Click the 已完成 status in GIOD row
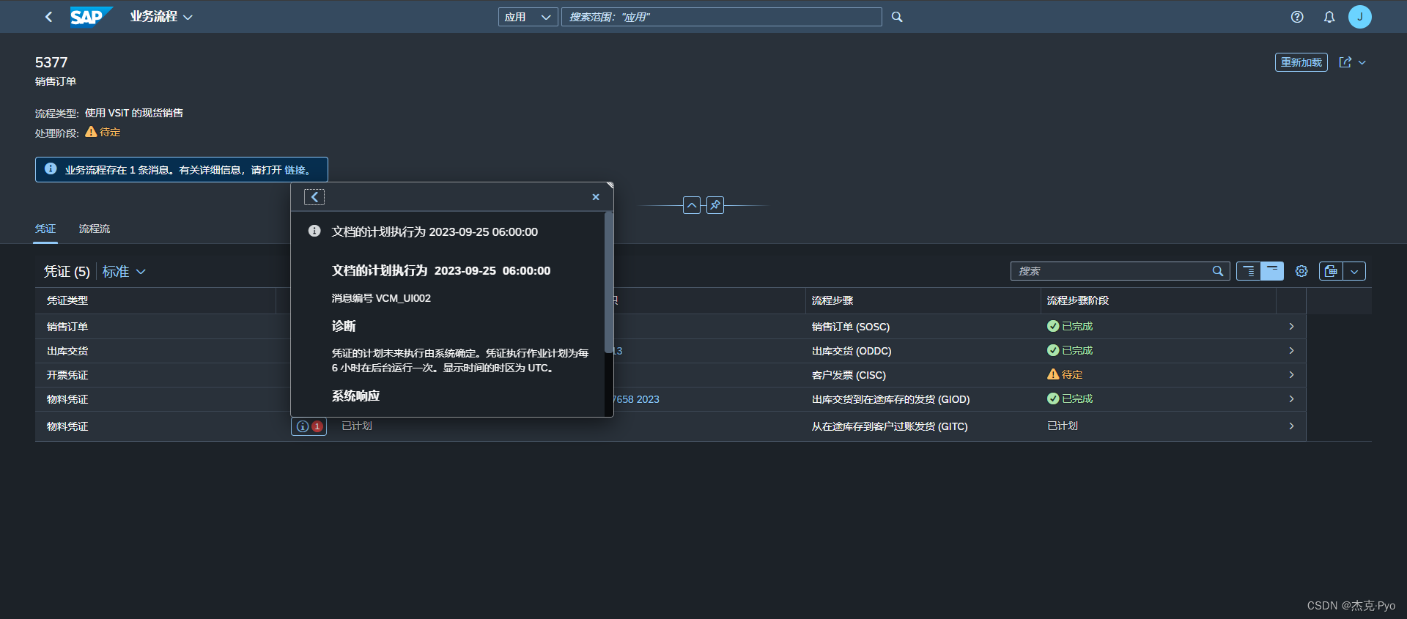Image resolution: width=1407 pixels, height=619 pixels. [x=1070, y=399]
